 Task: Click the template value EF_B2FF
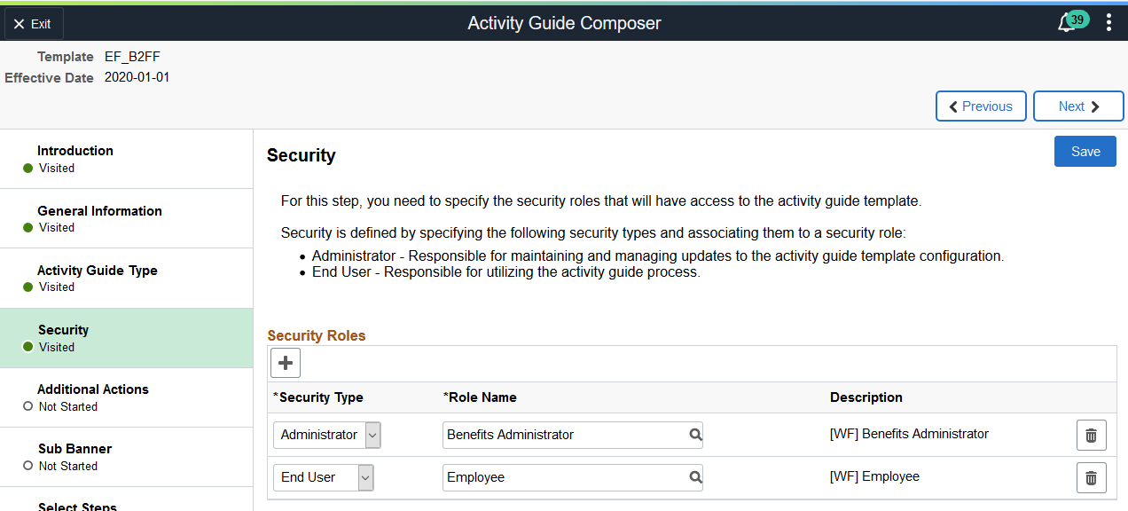pyautogui.click(x=132, y=57)
